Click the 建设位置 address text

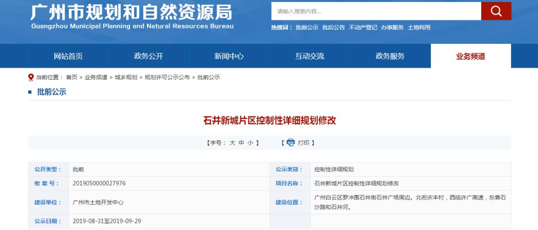tap(410, 203)
